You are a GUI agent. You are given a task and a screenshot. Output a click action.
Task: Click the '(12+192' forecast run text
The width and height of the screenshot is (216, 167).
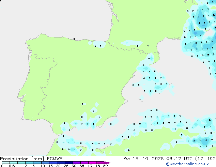tap(205, 159)
